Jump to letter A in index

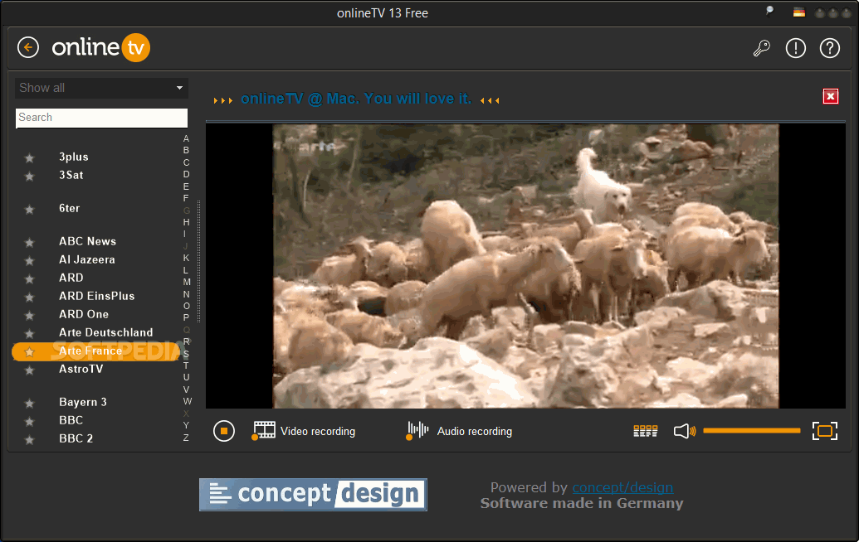click(x=186, y=138)
